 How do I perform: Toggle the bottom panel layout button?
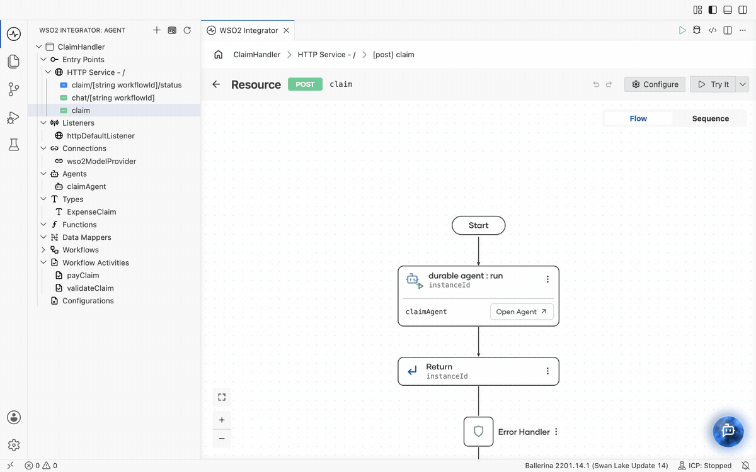728,10
